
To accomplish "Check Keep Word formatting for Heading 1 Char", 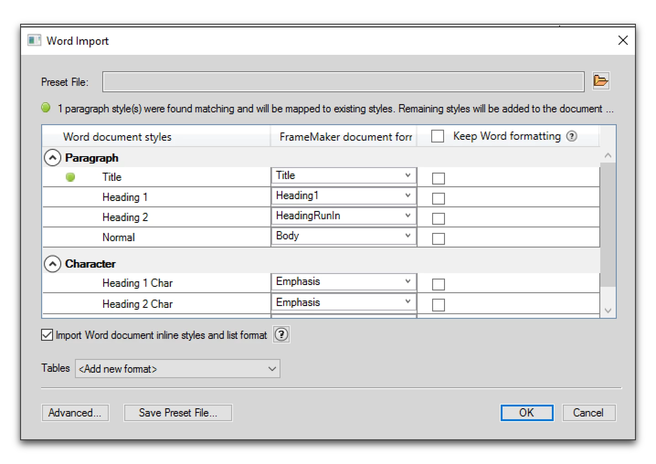I will pos(439,284).
